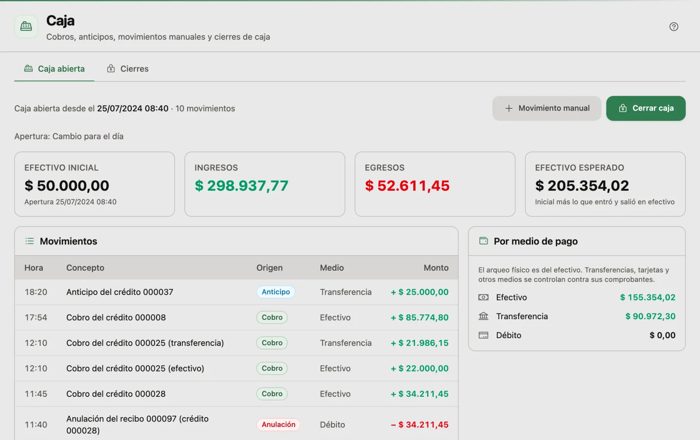The width and height of the screenshot is (700, 440).
Task: Select row Cobro del crédito 000008
Action: pos(236,317)
